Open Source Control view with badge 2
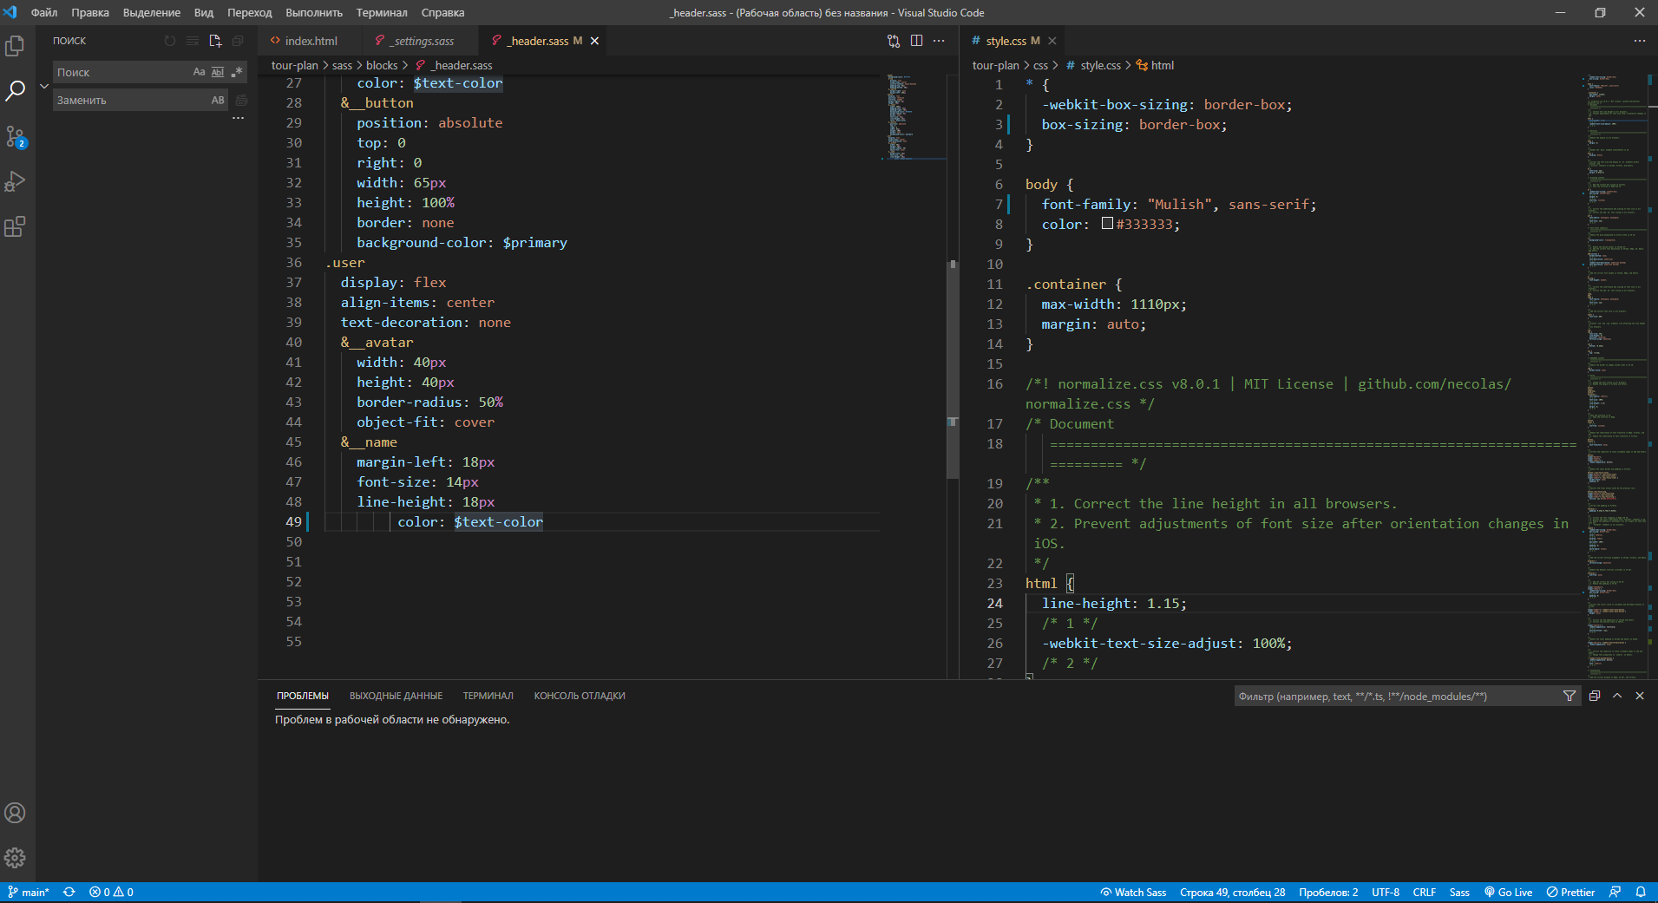Viewport: 1658px width, 903px height. [x=15, y=136]
